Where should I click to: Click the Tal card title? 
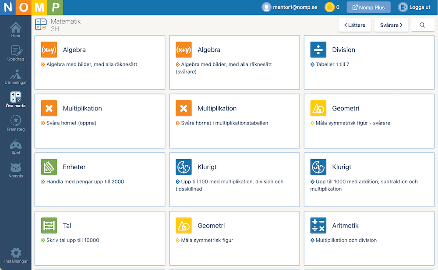coord(67,226)
